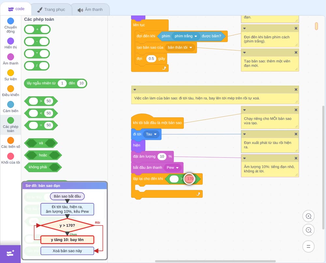The width and height of the screenshot is (326, 263).
Task: Click the wait seconds value 0.5
Action: (151, 59)
